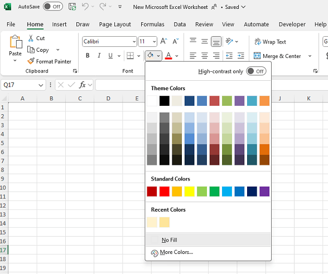The height and width of the screenshot is (274, 328).
Task: Switch to Developer tab
Action: tap(292, 25)
